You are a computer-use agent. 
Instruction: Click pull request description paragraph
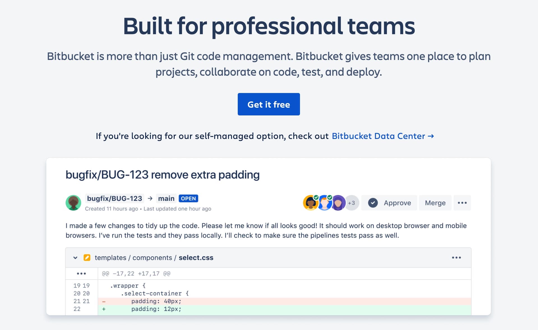(266, 231)
